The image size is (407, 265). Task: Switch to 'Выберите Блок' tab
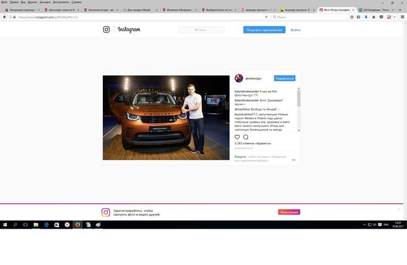[x=218, y=10]
